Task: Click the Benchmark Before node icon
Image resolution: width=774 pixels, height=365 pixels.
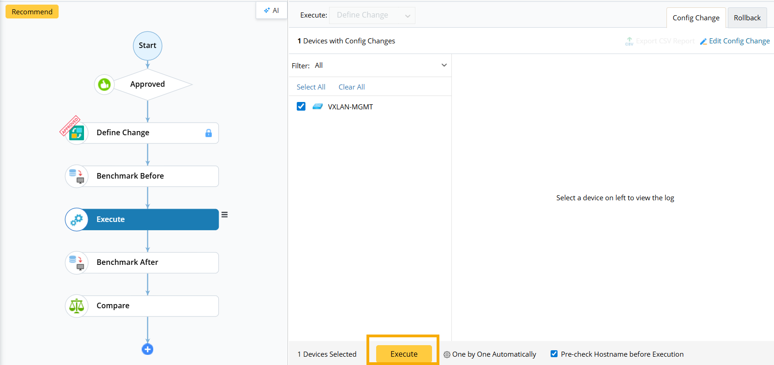Action: point(77,176)
